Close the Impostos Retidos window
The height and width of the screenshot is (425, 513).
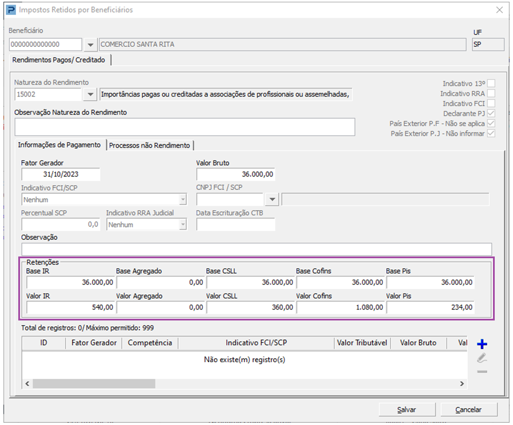[499, 10]
